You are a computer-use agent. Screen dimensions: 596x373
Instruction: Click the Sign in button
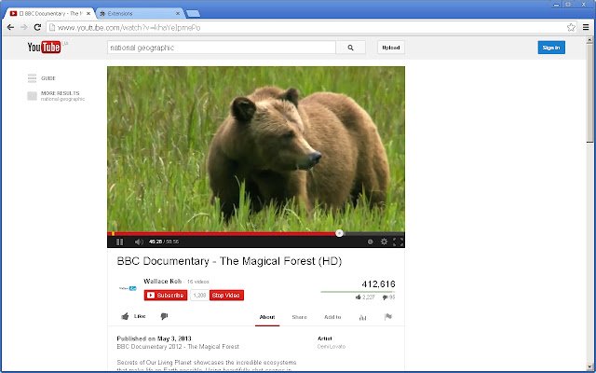(x=551, y=48)
